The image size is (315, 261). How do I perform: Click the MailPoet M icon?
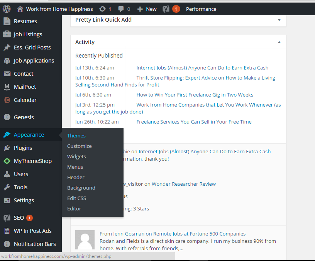tap(7, 87)
